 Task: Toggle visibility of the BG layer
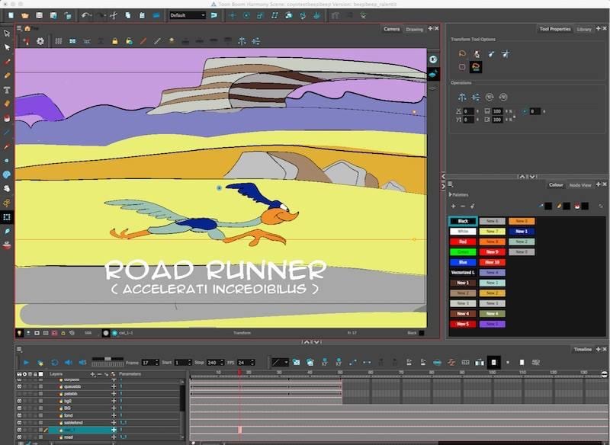19,408
